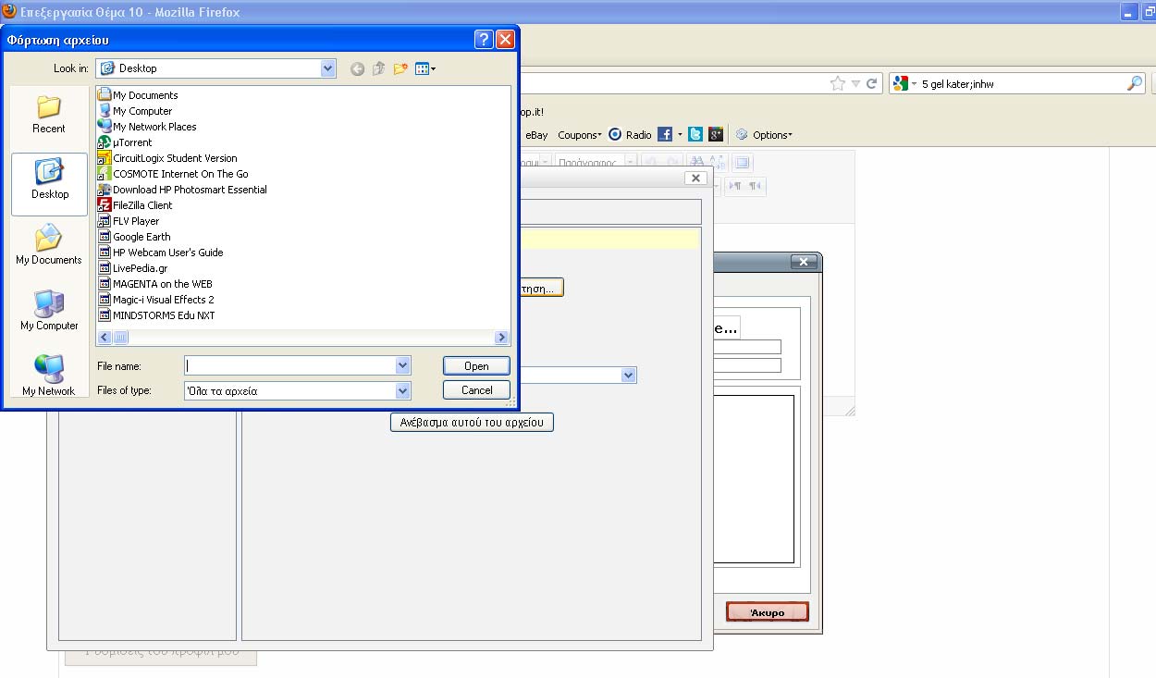The height and width of the screenshot is (678, 1156).
Task: Select Download HP Photosmart Essential
Action: [x=182, y=190]
